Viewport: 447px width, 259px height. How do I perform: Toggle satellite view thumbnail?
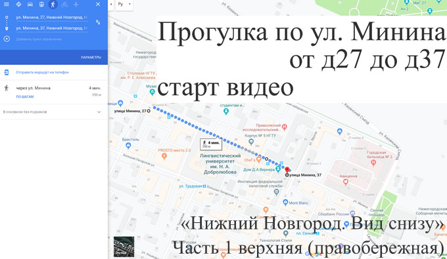coord(124,247)
